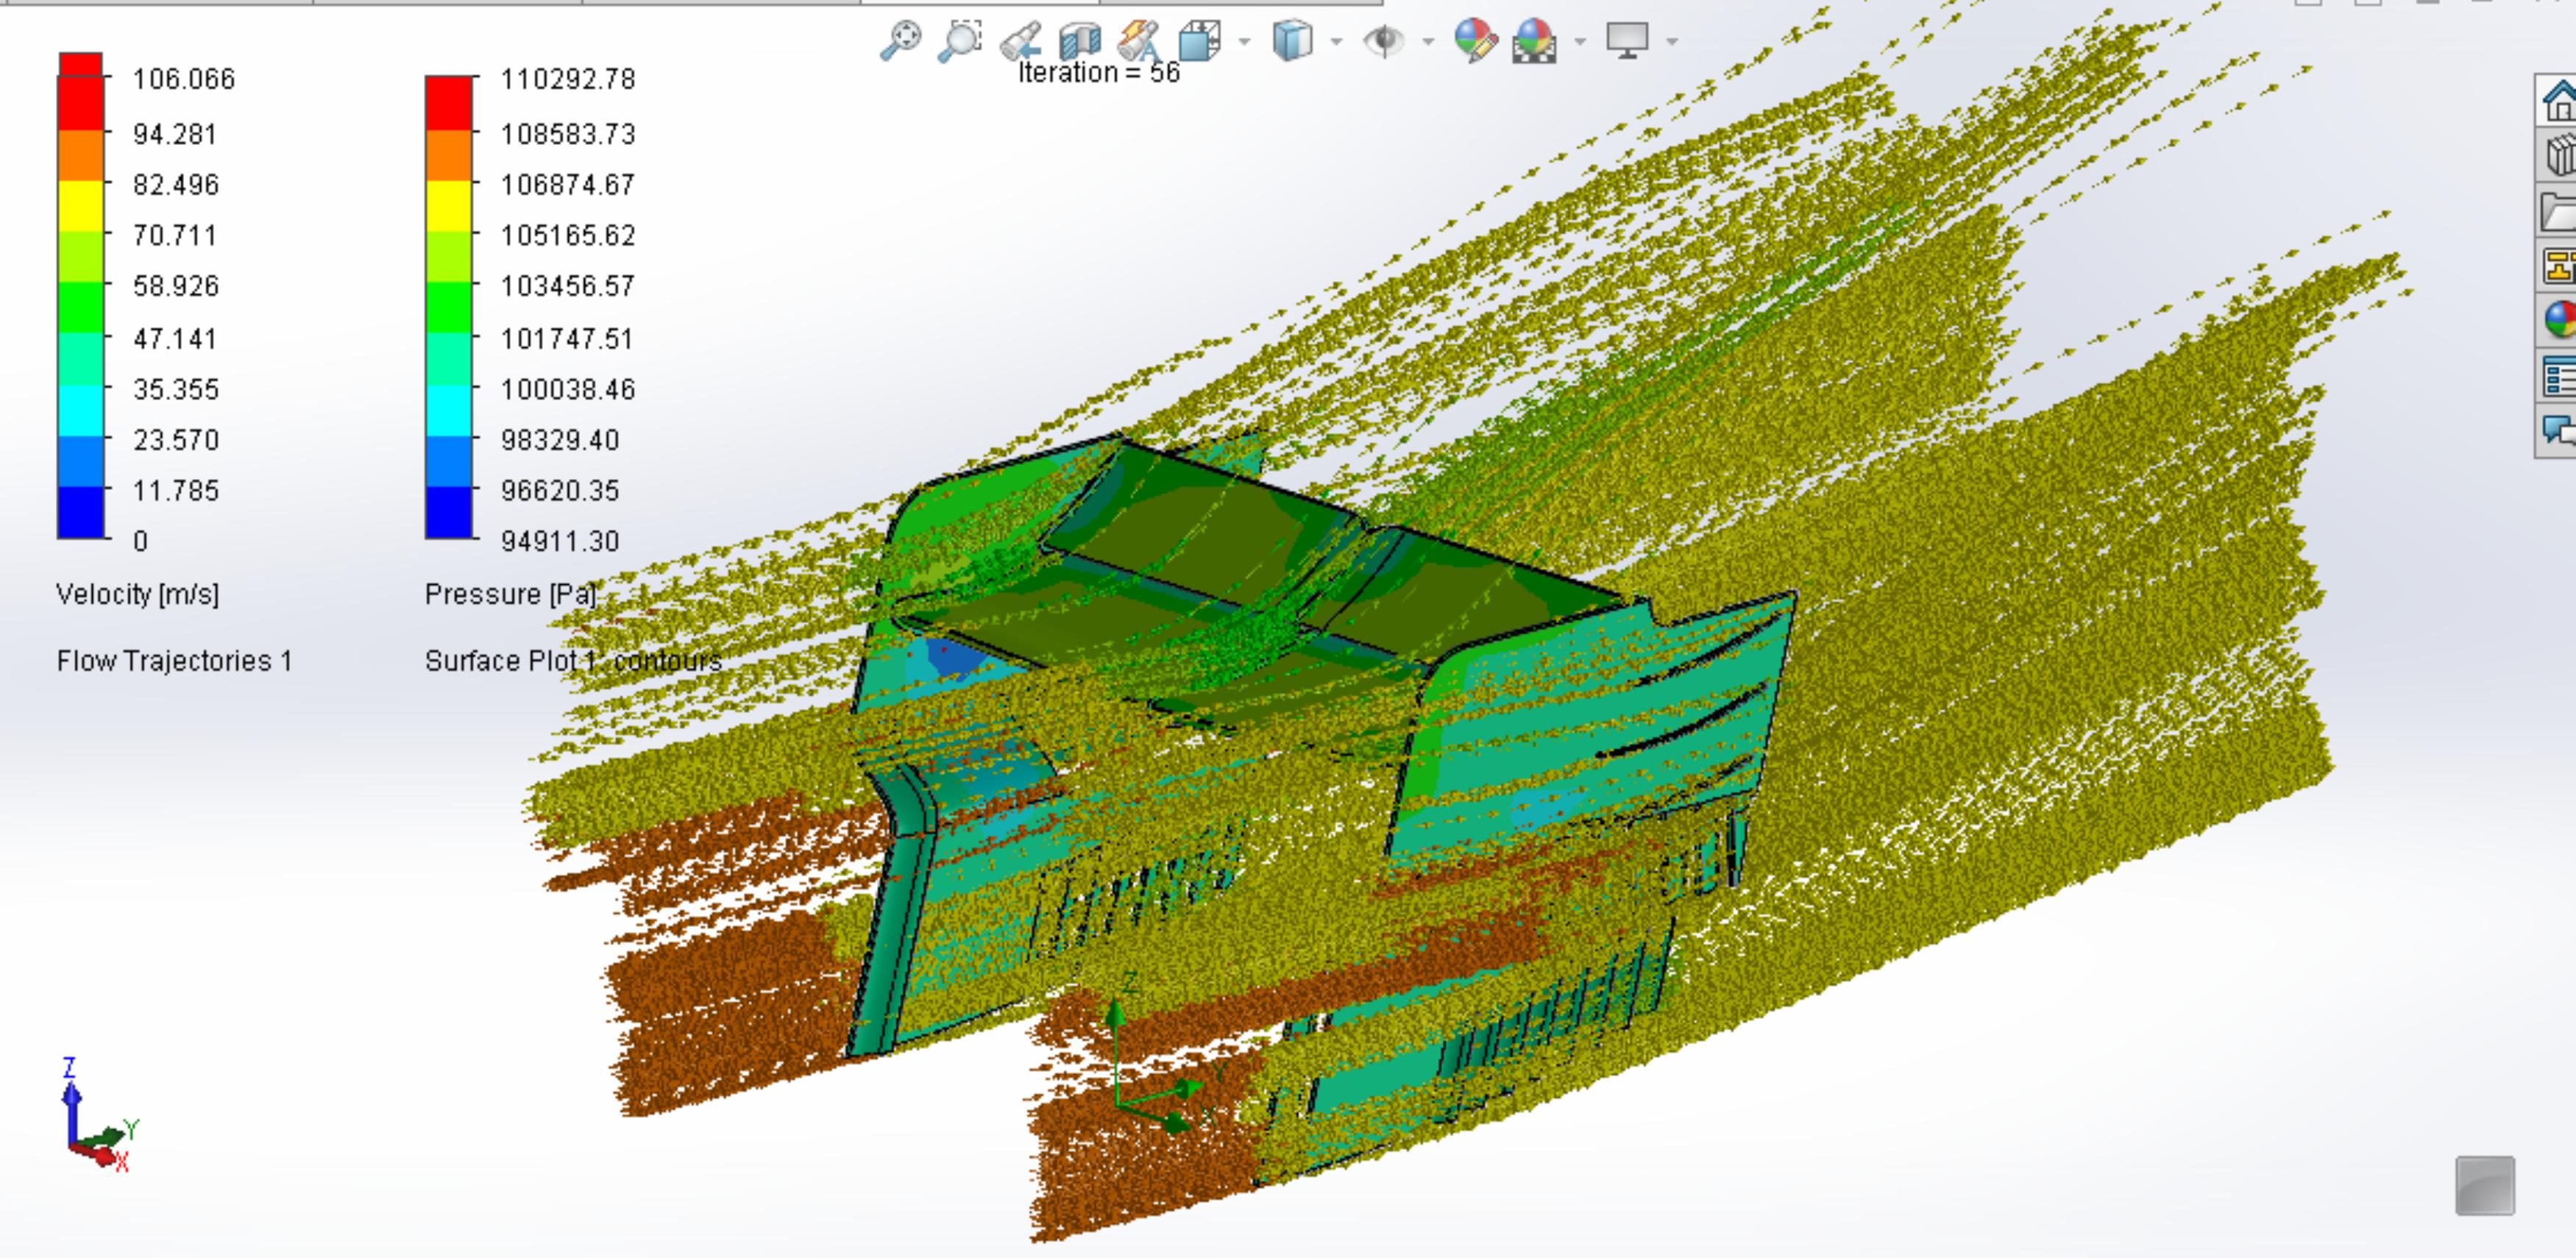The height and width of the screenshot is (1258, 2576).
Task: Select the Zoom to Area tool
Action: tap(960, 40)
